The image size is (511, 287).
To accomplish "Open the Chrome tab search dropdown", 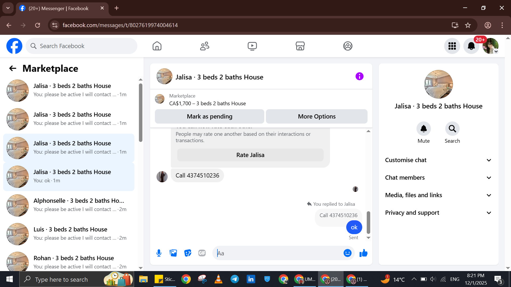I will point(8,8).
